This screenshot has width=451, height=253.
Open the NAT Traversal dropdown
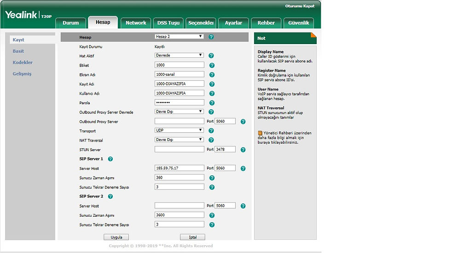[x=179, y=140]
